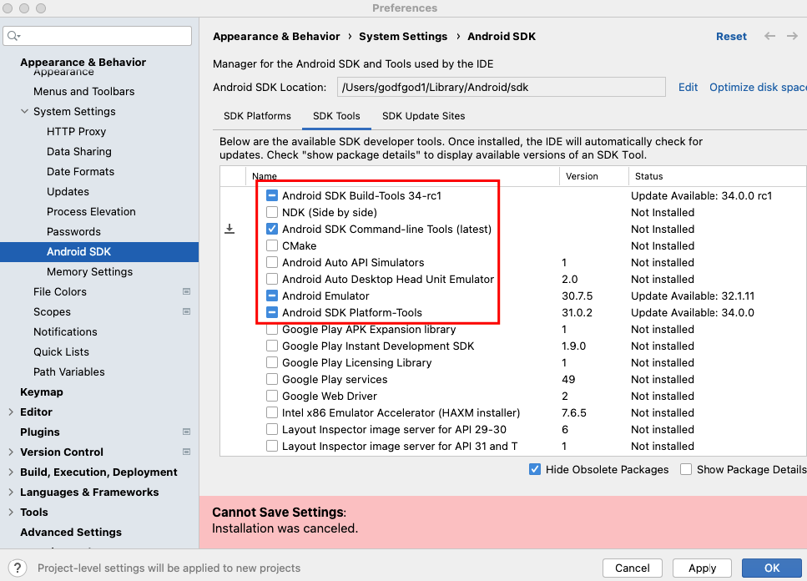Uncheck Android SDK Command-line Tools (latest)

pyautogui.click(x=272, y=229)
